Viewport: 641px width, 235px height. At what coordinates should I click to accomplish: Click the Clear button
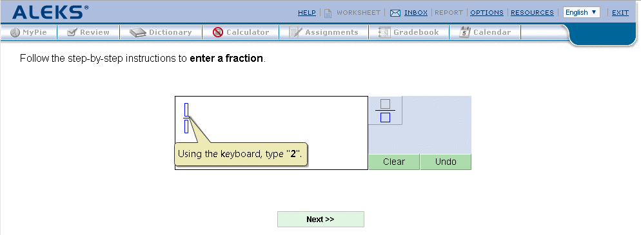point(394,162)
